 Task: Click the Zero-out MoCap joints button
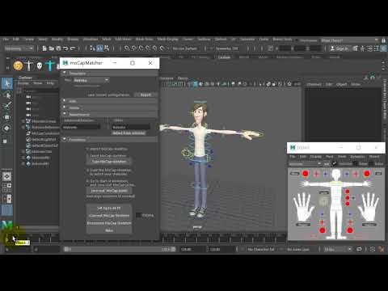point(109,191)
